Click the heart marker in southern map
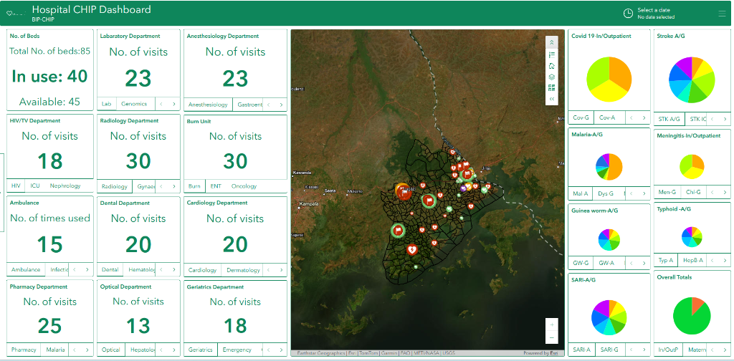Viewport: 734px width, 361px height. coord(412,250)
